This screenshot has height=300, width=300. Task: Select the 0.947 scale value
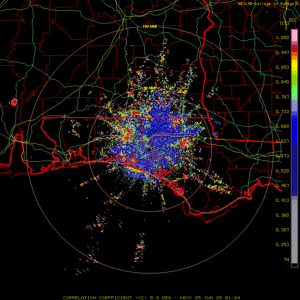click(282, 52)
